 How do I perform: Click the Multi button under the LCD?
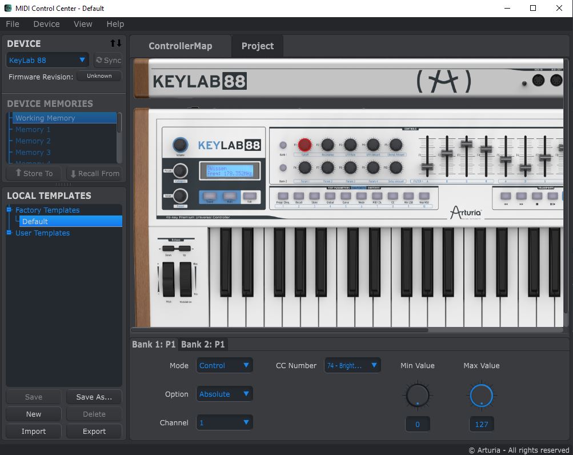(x=230, y=196)
